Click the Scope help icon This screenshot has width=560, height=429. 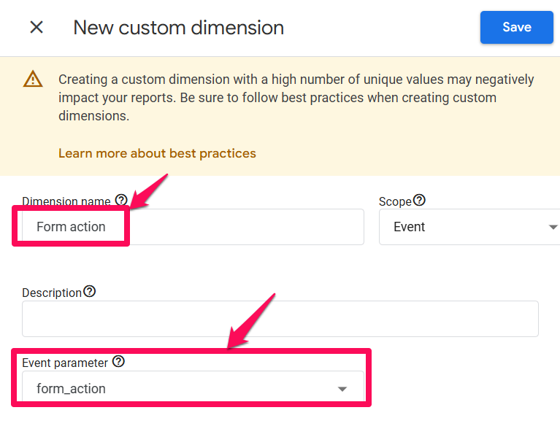419,200
